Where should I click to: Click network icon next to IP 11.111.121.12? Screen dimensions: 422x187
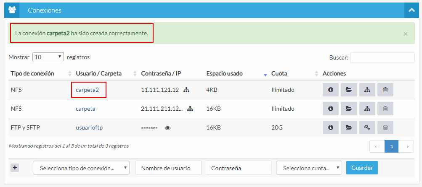click(187, 90)
